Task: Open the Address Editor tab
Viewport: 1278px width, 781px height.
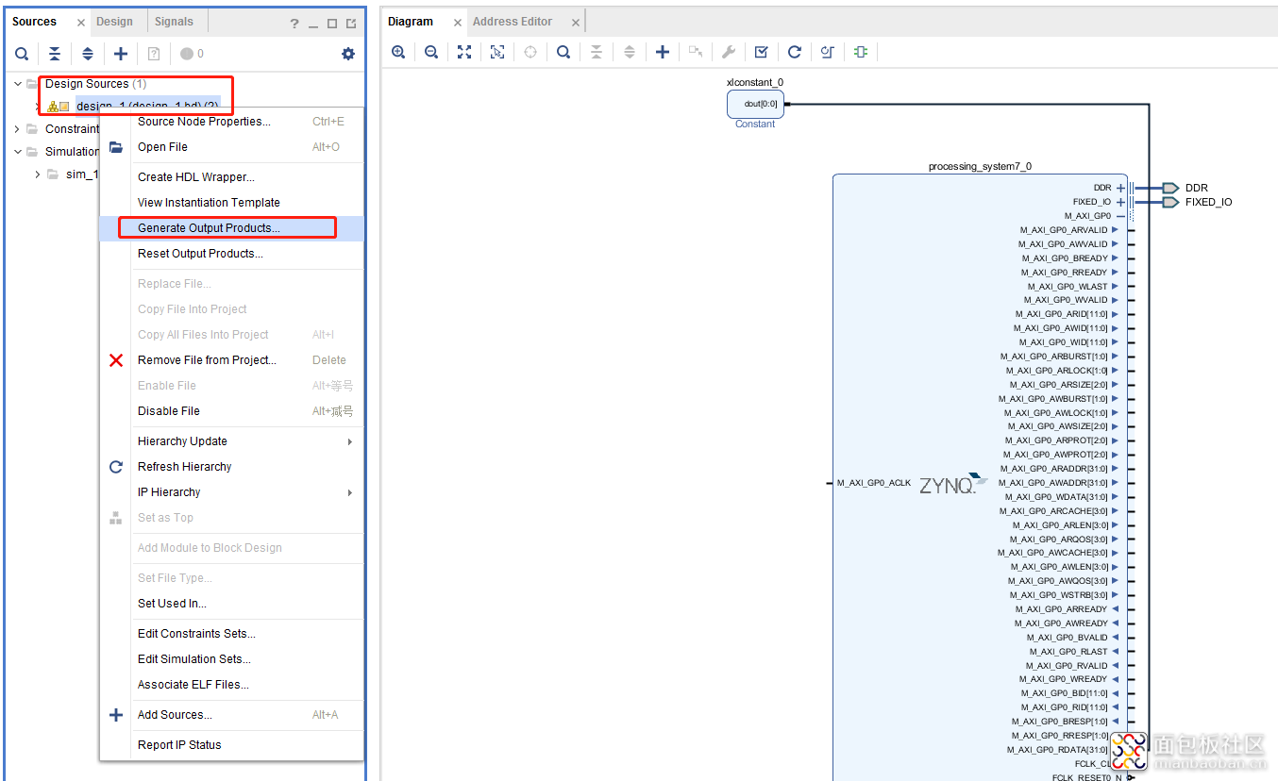Action: [512, 22]
